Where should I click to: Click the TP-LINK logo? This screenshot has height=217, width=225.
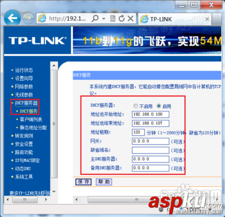click(37, 41)
